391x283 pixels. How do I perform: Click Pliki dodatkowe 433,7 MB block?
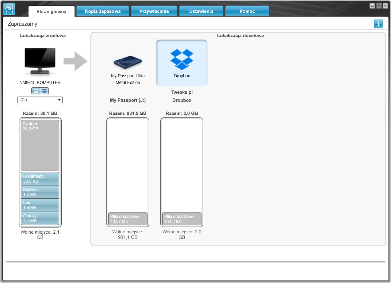[x=128, y=219]
